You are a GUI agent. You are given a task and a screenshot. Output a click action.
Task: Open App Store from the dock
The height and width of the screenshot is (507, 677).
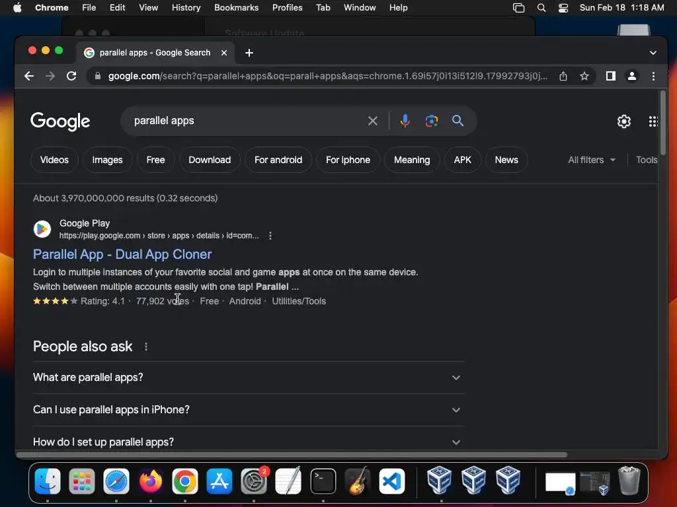[219, 481]
